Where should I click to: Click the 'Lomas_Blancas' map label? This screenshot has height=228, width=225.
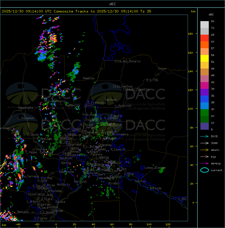pos(155,168)
